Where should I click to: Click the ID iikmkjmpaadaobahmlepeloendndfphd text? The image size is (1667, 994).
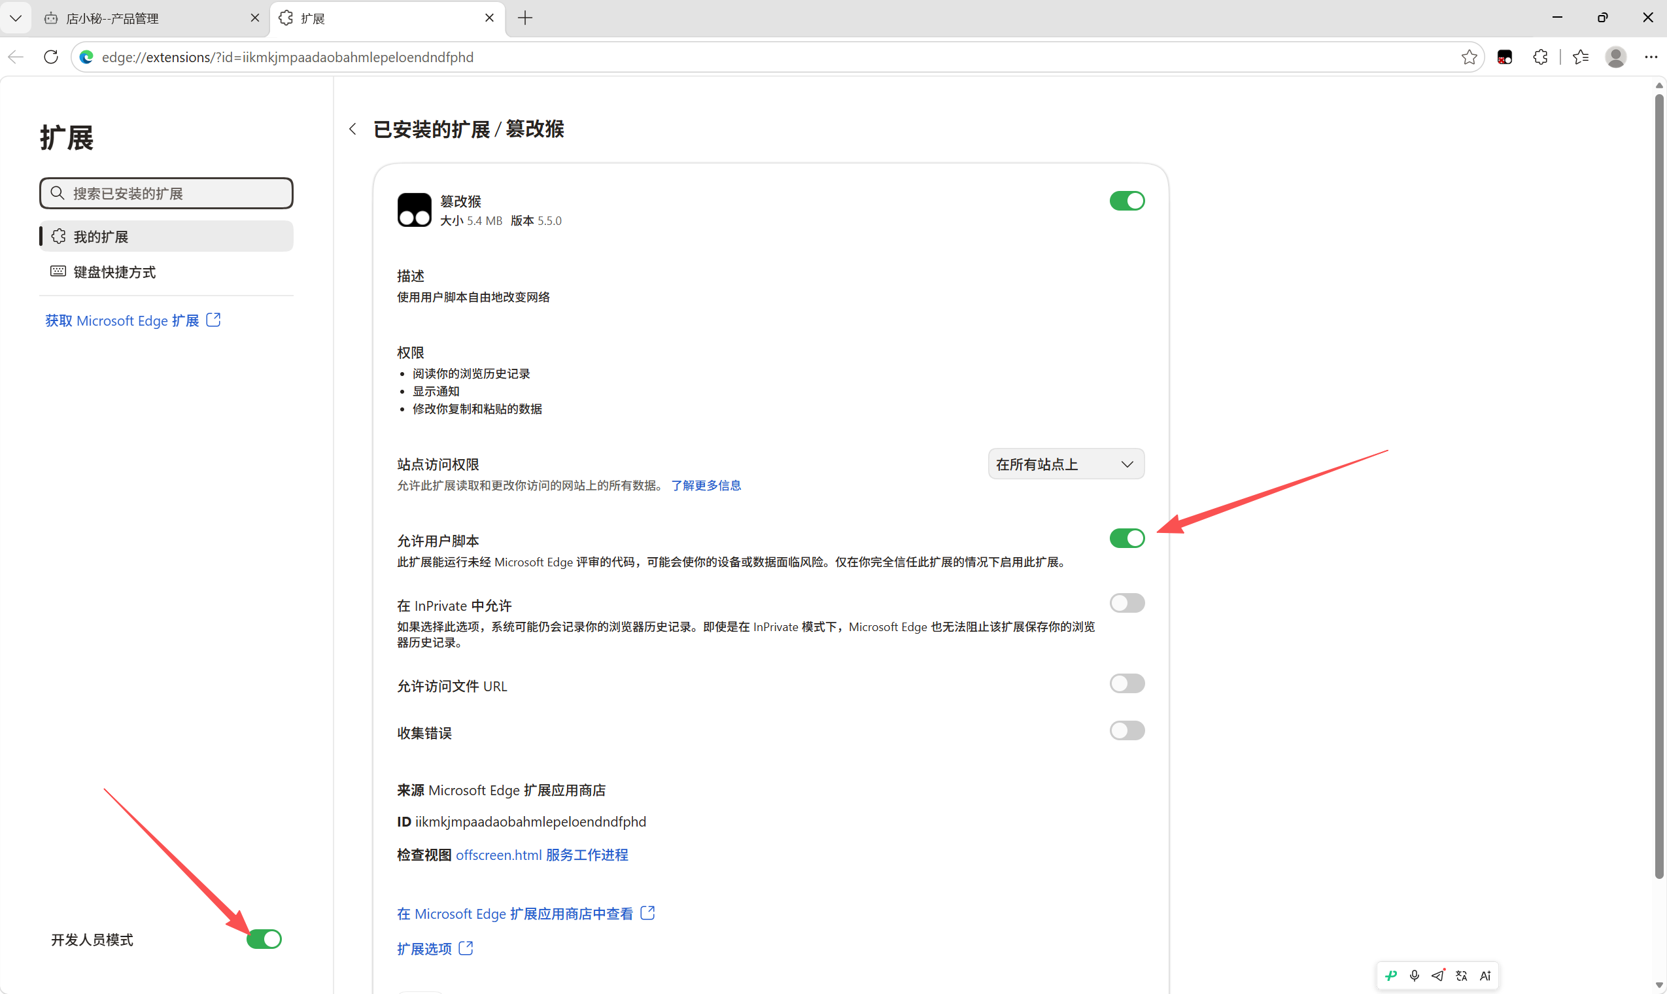pyautogui.click(x=522, y=821)
